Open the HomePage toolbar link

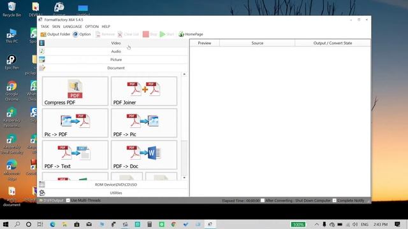pyautogui.click(x=191, y=34)
